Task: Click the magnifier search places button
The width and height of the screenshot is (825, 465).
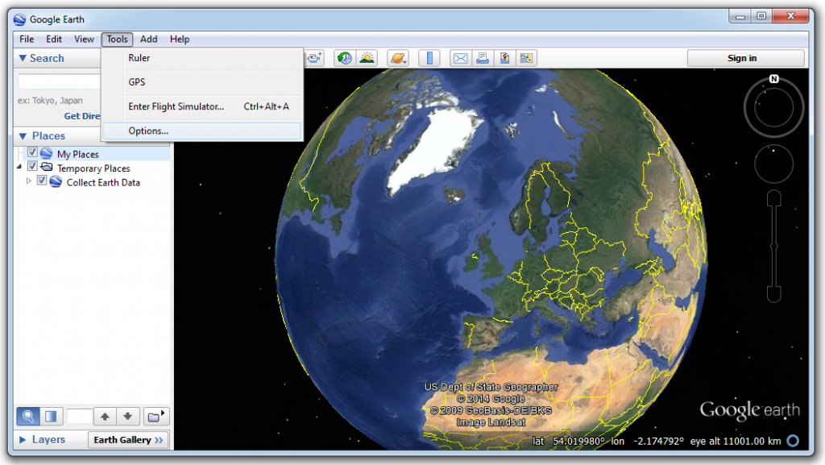Action: click(x=28, y=417)
